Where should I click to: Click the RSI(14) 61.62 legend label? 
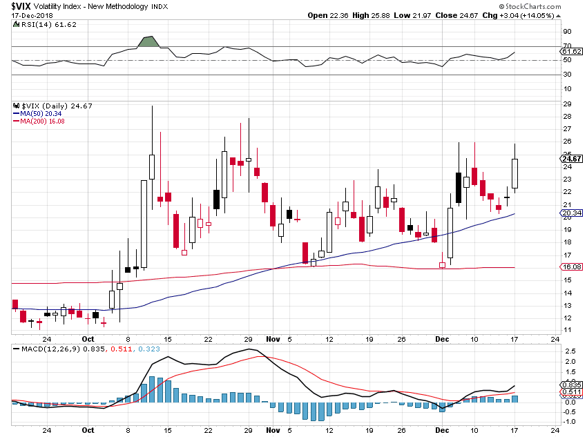[x=48, y=24]
